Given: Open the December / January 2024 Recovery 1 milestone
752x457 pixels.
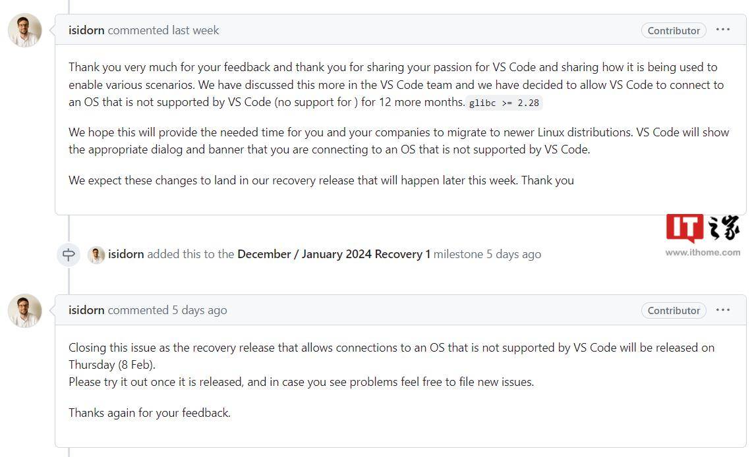Looking at the screenshot, I should point(333,254).
